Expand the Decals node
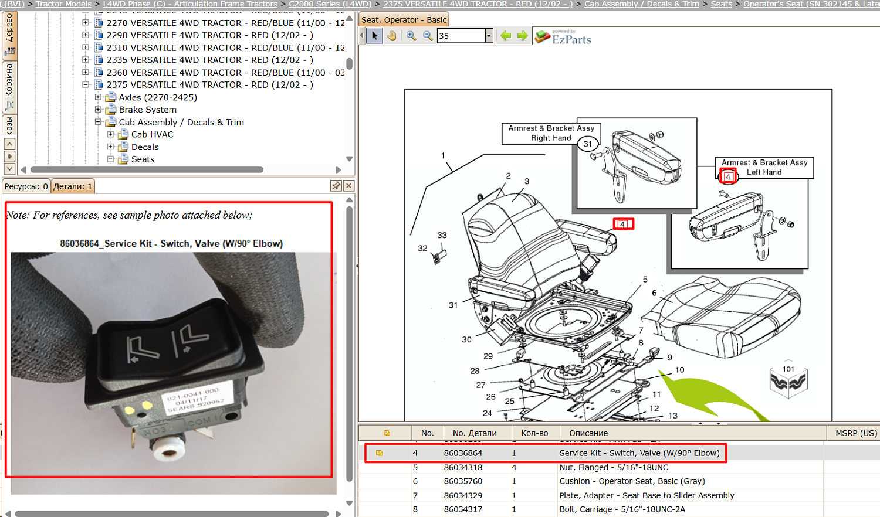The height and width of the screenshot is (517, 880). click(110, 147)
